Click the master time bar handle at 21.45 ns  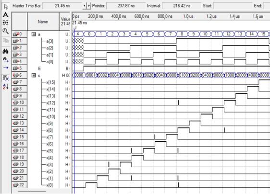point(75,28)
